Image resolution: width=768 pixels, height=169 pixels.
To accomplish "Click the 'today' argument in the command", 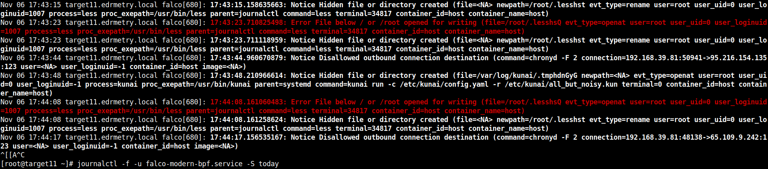I will point(269,164).
